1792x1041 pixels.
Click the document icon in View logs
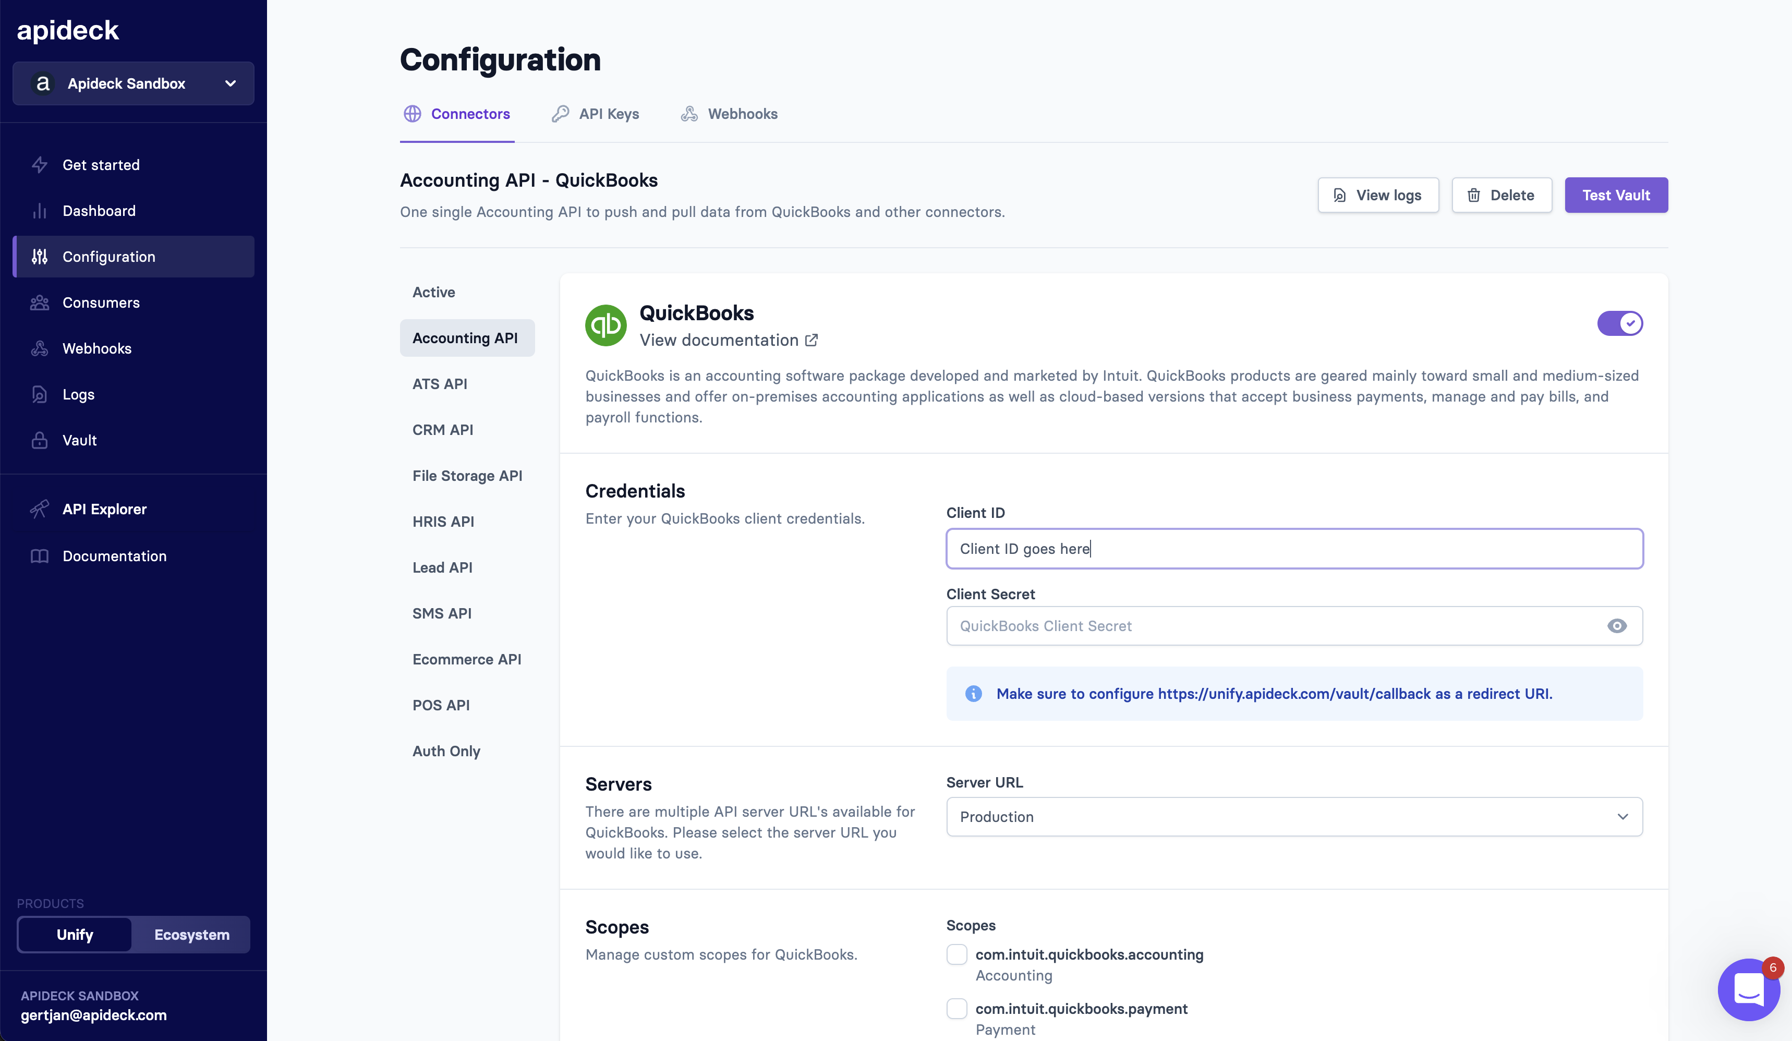(1340, 195)
